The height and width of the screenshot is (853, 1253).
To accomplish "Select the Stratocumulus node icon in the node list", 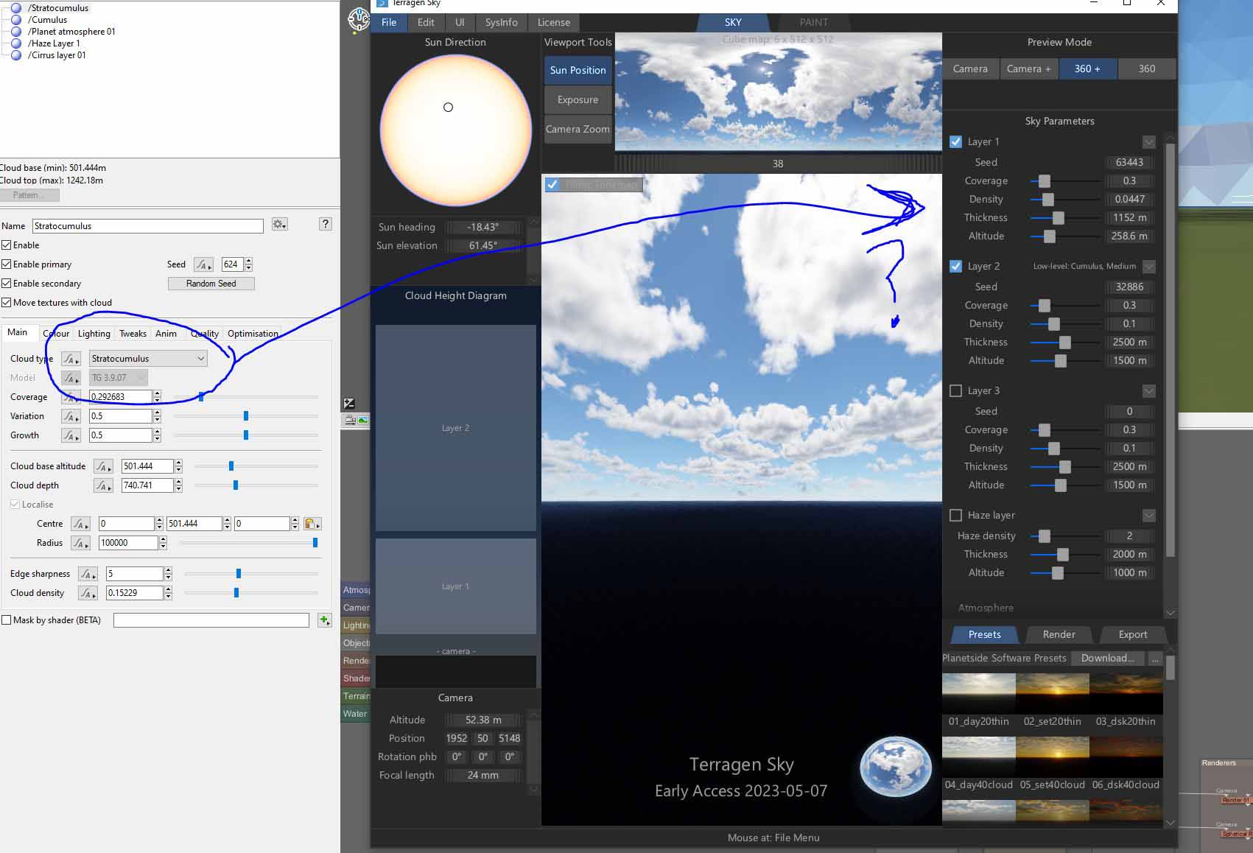I will 15,8.
